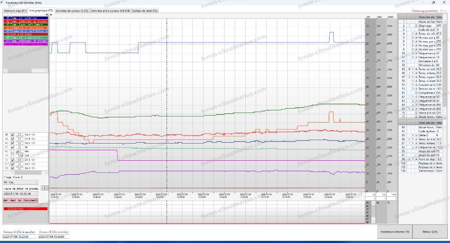Open Données de curseur A (F3) tab

[72, 11]
